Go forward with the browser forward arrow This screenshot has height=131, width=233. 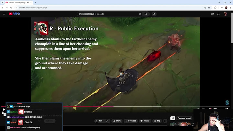pyautogui.click(x=7, y=7)
